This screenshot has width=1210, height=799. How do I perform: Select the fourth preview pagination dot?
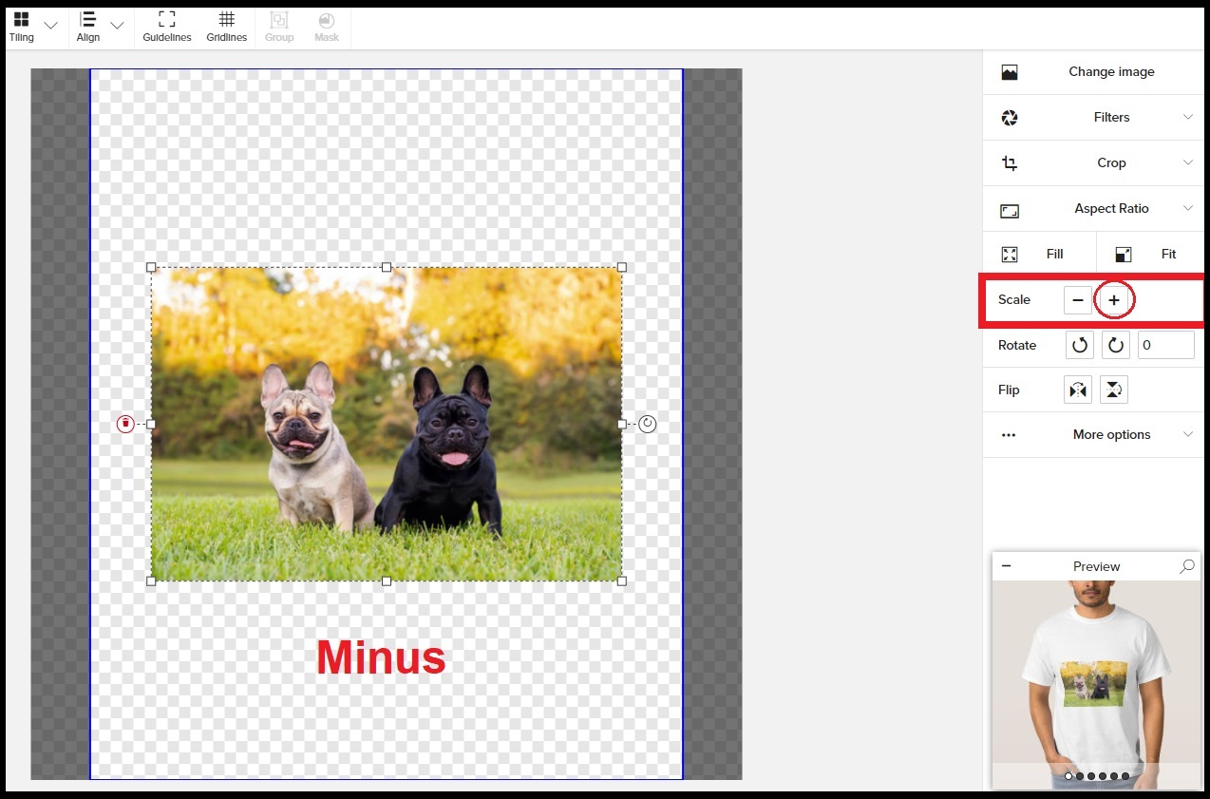(1103, 776)
